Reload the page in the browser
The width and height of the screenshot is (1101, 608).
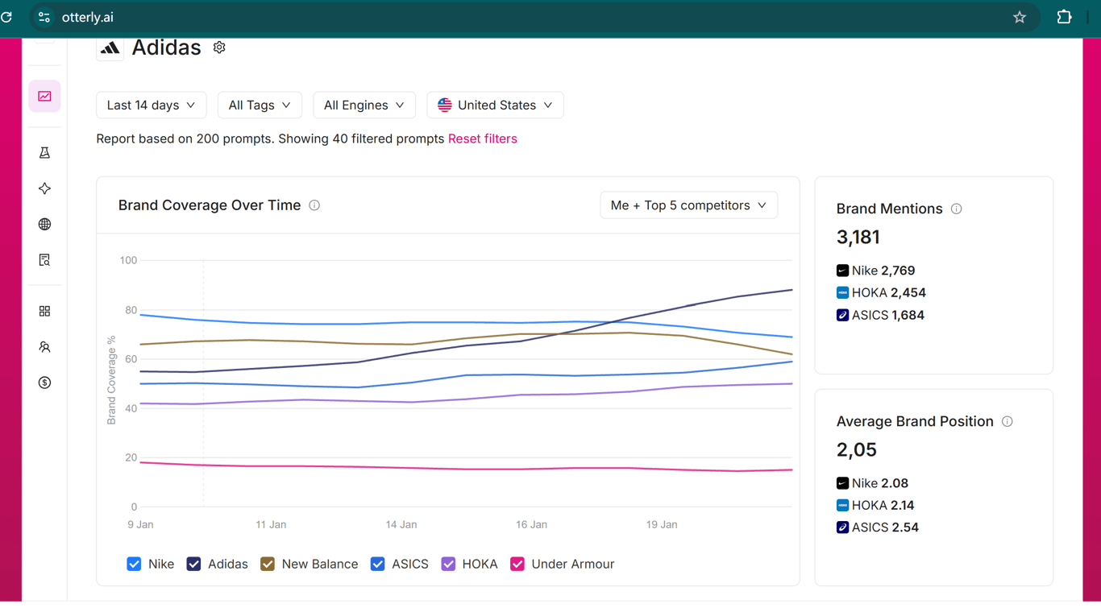click(6, 17)
